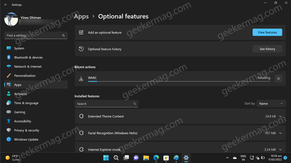Image resolution: width=291 pixels, height=163 pixels.
Task: Click the Windows Start button
Action: click(106, 158)
